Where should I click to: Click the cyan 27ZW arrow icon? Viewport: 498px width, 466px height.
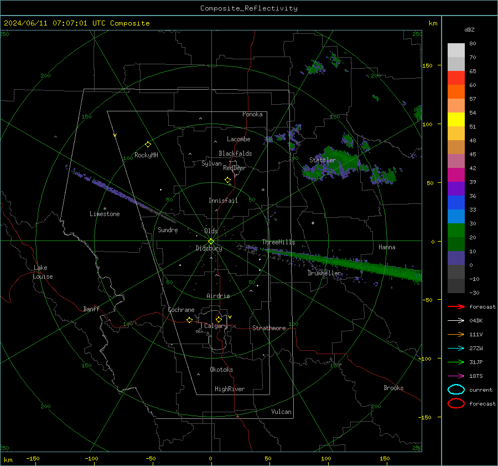[x=456, y=349]
